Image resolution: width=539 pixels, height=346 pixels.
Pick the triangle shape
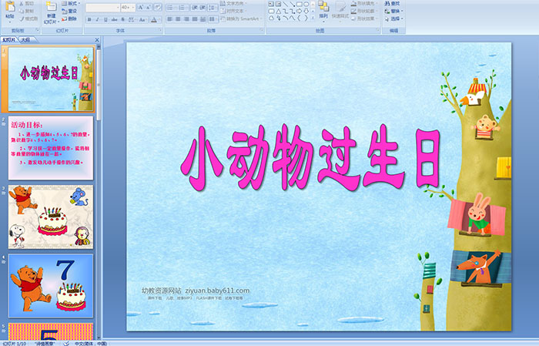pos(279,11)
